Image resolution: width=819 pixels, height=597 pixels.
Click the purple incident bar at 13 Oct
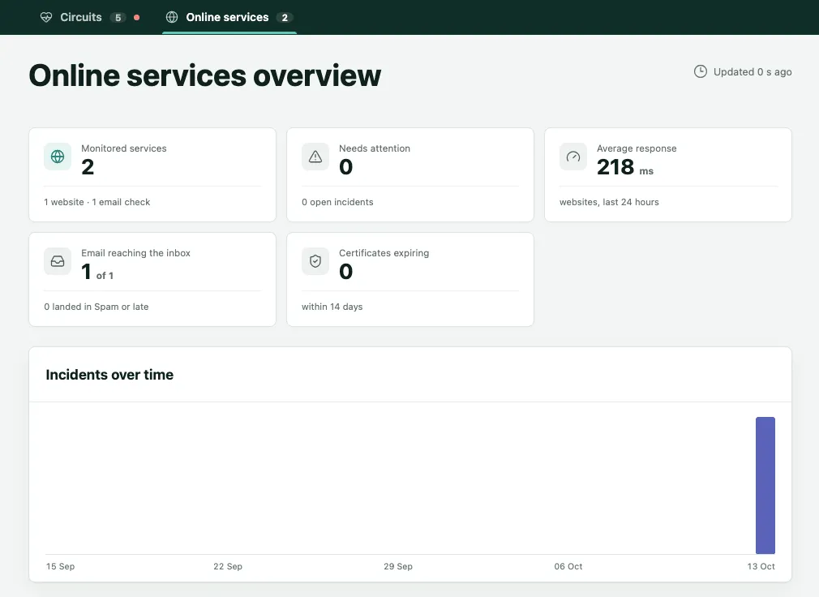click(x=765, y=485)
